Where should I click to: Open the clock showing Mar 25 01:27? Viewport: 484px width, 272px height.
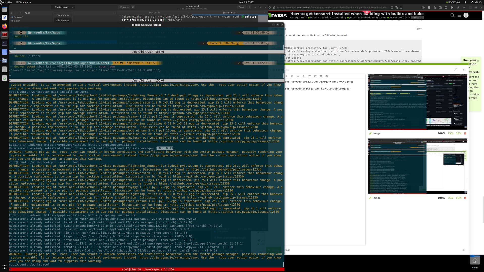(x=246, y=2)
